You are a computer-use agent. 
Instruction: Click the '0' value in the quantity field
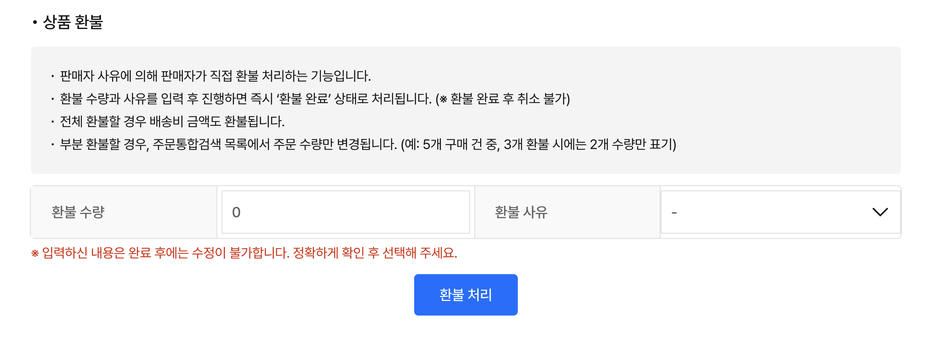coord(236,212)
